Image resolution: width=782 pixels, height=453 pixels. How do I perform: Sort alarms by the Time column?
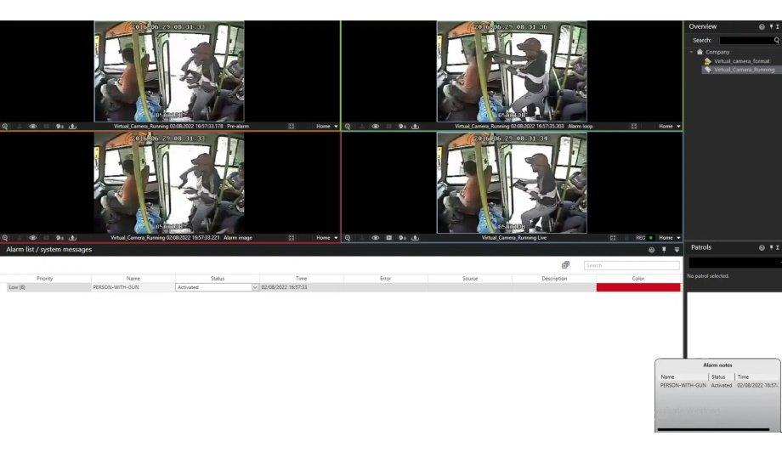point(301,279)
